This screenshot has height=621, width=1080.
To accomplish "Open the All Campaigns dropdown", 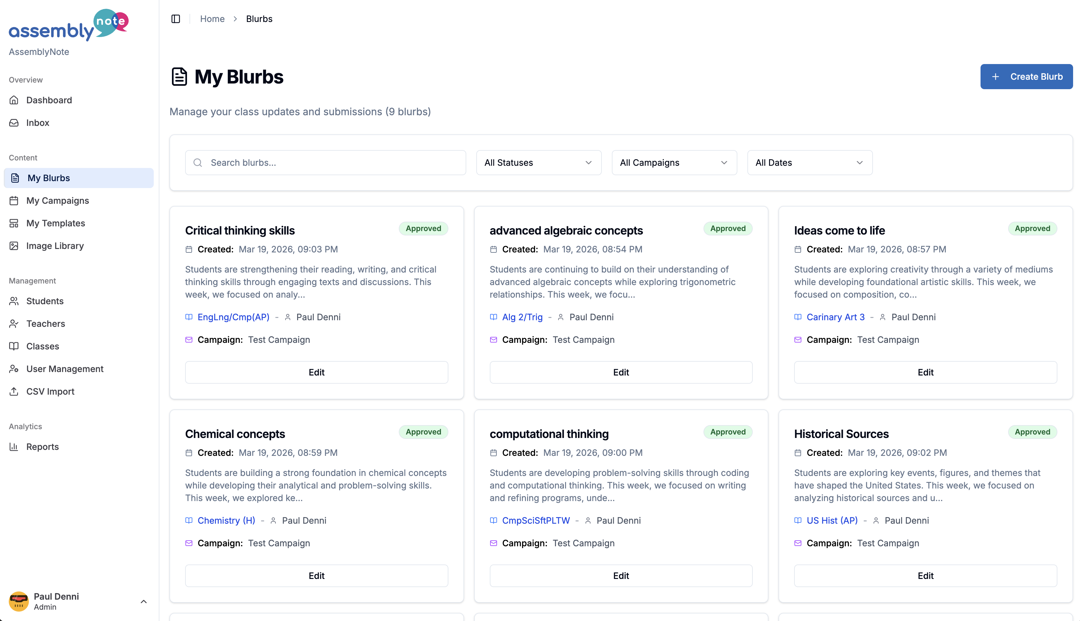I will tap(674, 163).
